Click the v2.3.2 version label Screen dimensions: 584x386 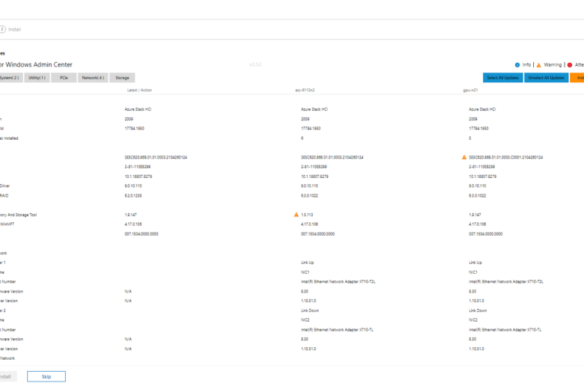point(255,64)
